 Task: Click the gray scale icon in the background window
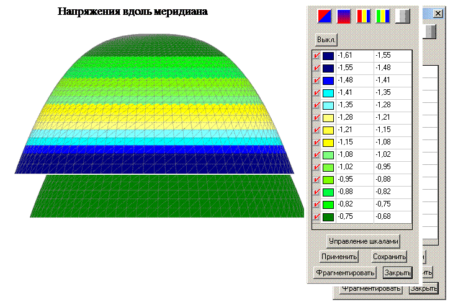point(430,32)
